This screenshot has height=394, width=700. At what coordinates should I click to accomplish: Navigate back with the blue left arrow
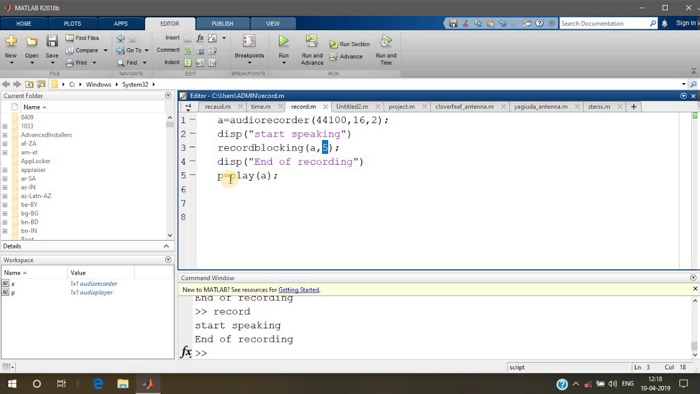[121, 38]
